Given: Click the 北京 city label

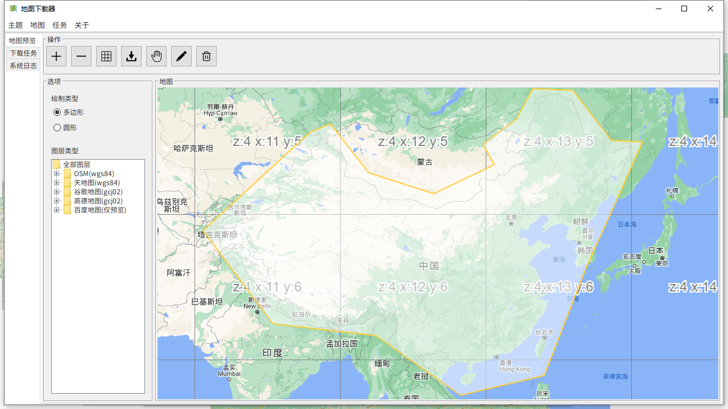Looking at the screenshot, I should pyautogui.click(x=511, y=217).
